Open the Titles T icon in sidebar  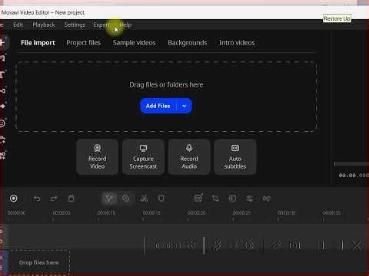[x=2, y=74]
